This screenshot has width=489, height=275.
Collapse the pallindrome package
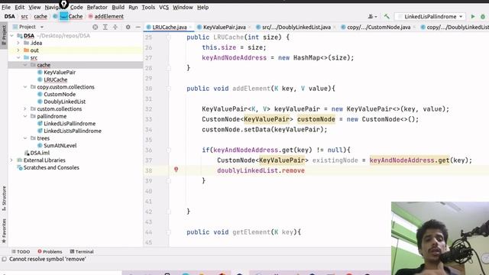click(25, 116)
